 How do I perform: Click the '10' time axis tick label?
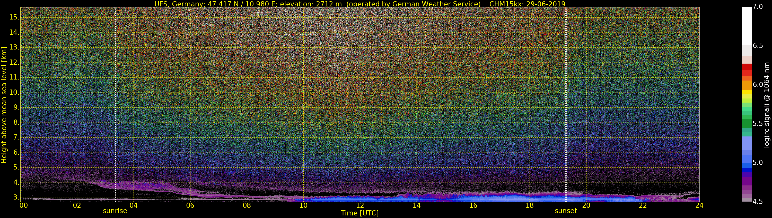(x=303, y=205)
